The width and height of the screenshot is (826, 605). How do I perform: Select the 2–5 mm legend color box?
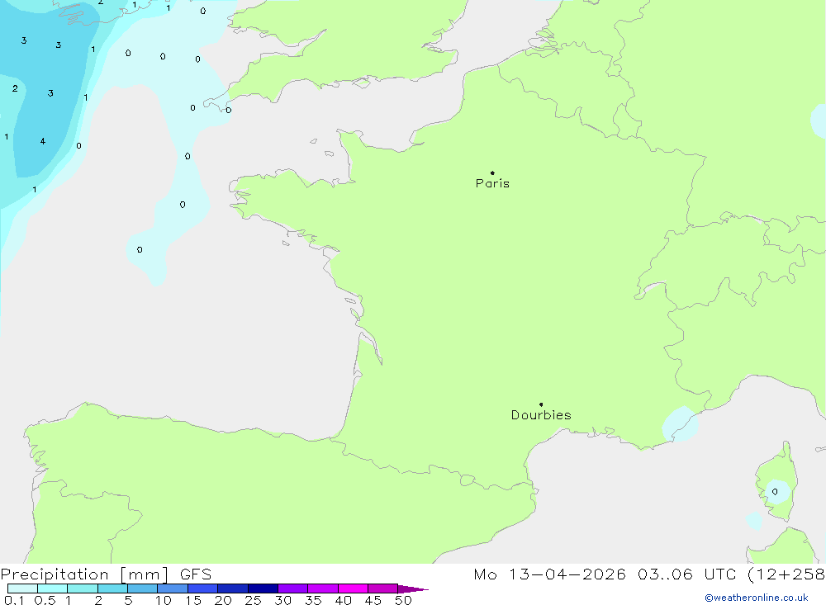(112, 588)
